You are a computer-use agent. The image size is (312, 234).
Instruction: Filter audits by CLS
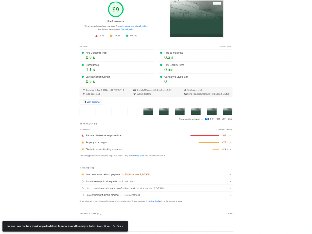pyautogui.click(x=230, y=119)
